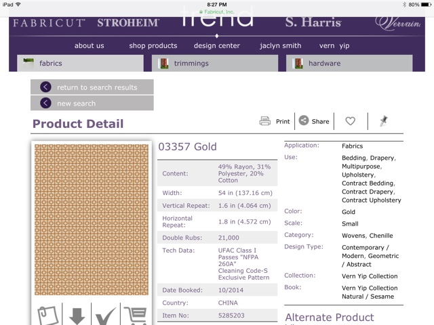Click the hardware tab thumbnail icon

pyautogui.click(x=298, y=63)
